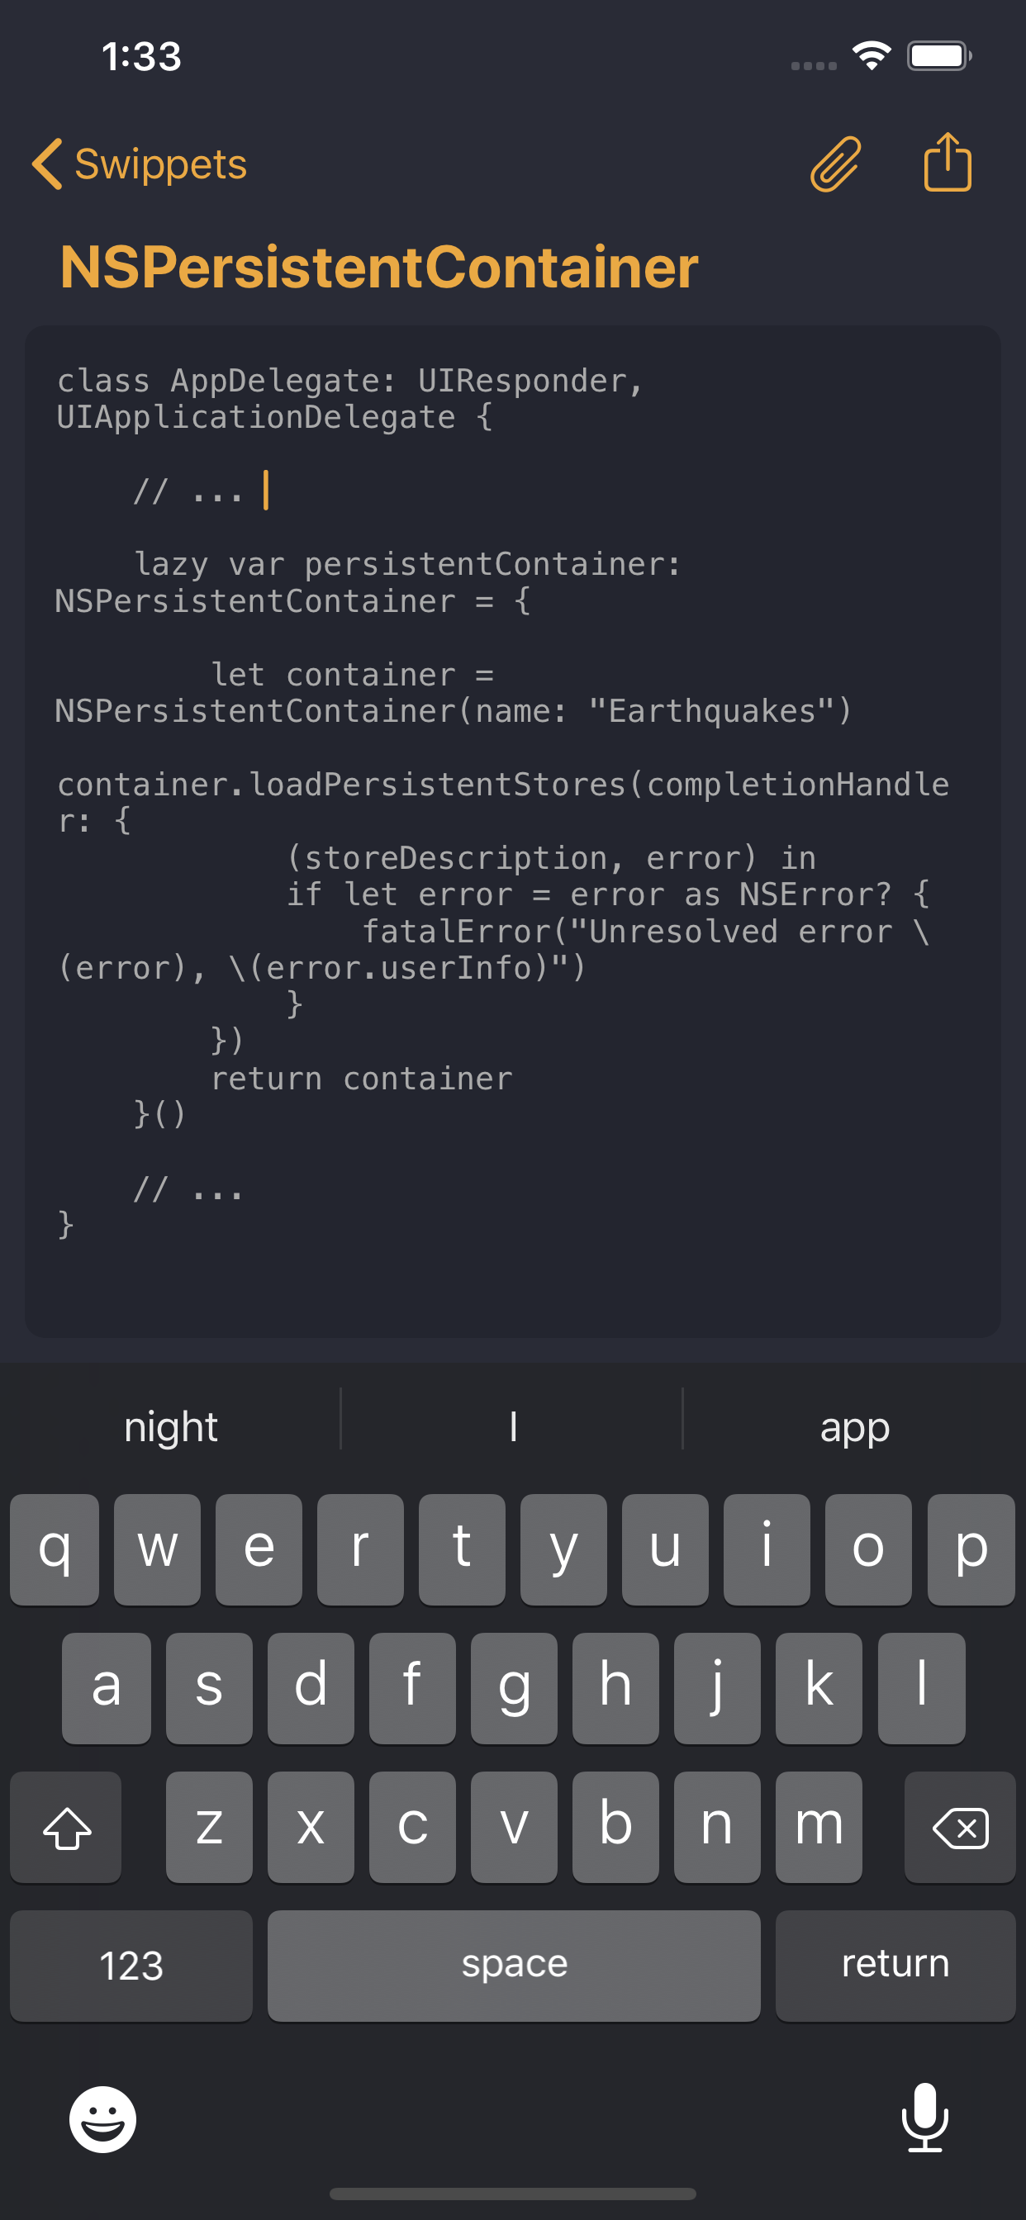Viewport: 1026px width, 2220px height.
Task: Select the 'app' predictive text suggestion
Action: click(x=853, y=1426)
